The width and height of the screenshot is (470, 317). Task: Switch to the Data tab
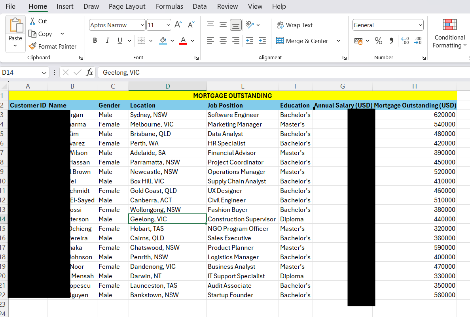tap(200, 6)
